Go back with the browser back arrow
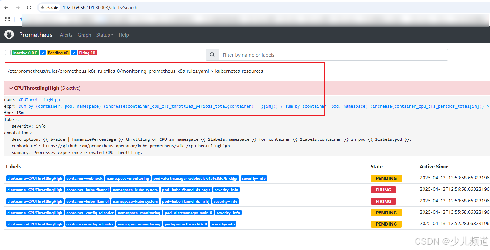Viewport: 490px width, 250px height. [7, 8]
